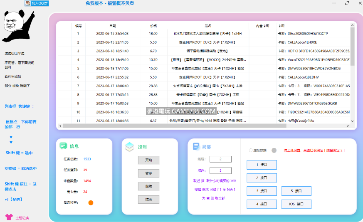
Task: Click the IOS 接口 button
Action: pos(297,204)
